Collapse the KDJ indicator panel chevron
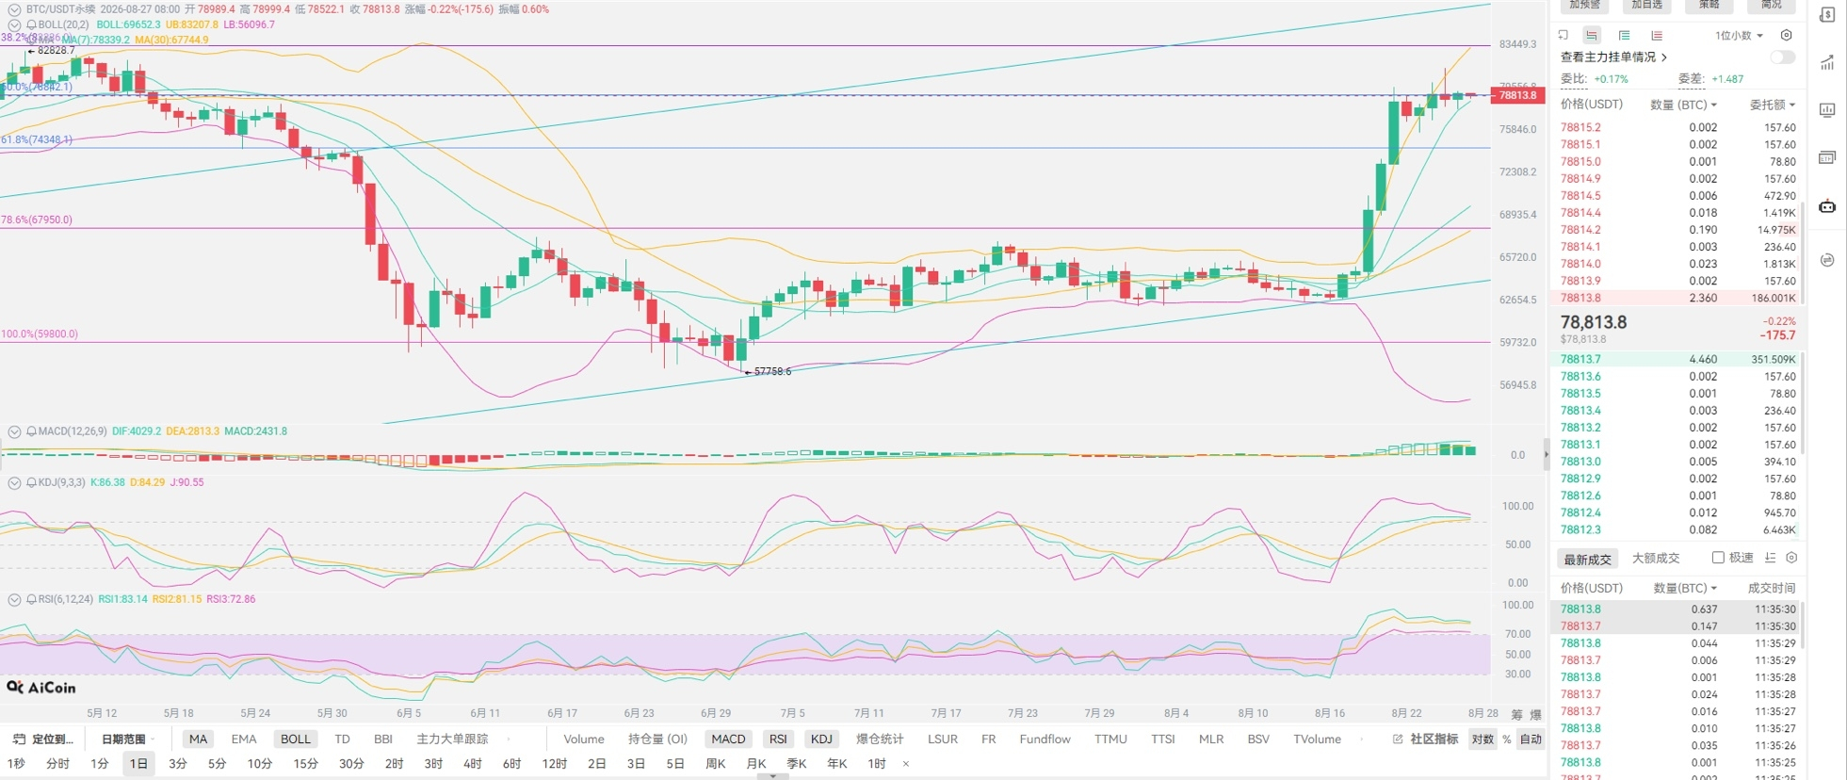This screenshot has height=780, width=1847. (14, 482)
